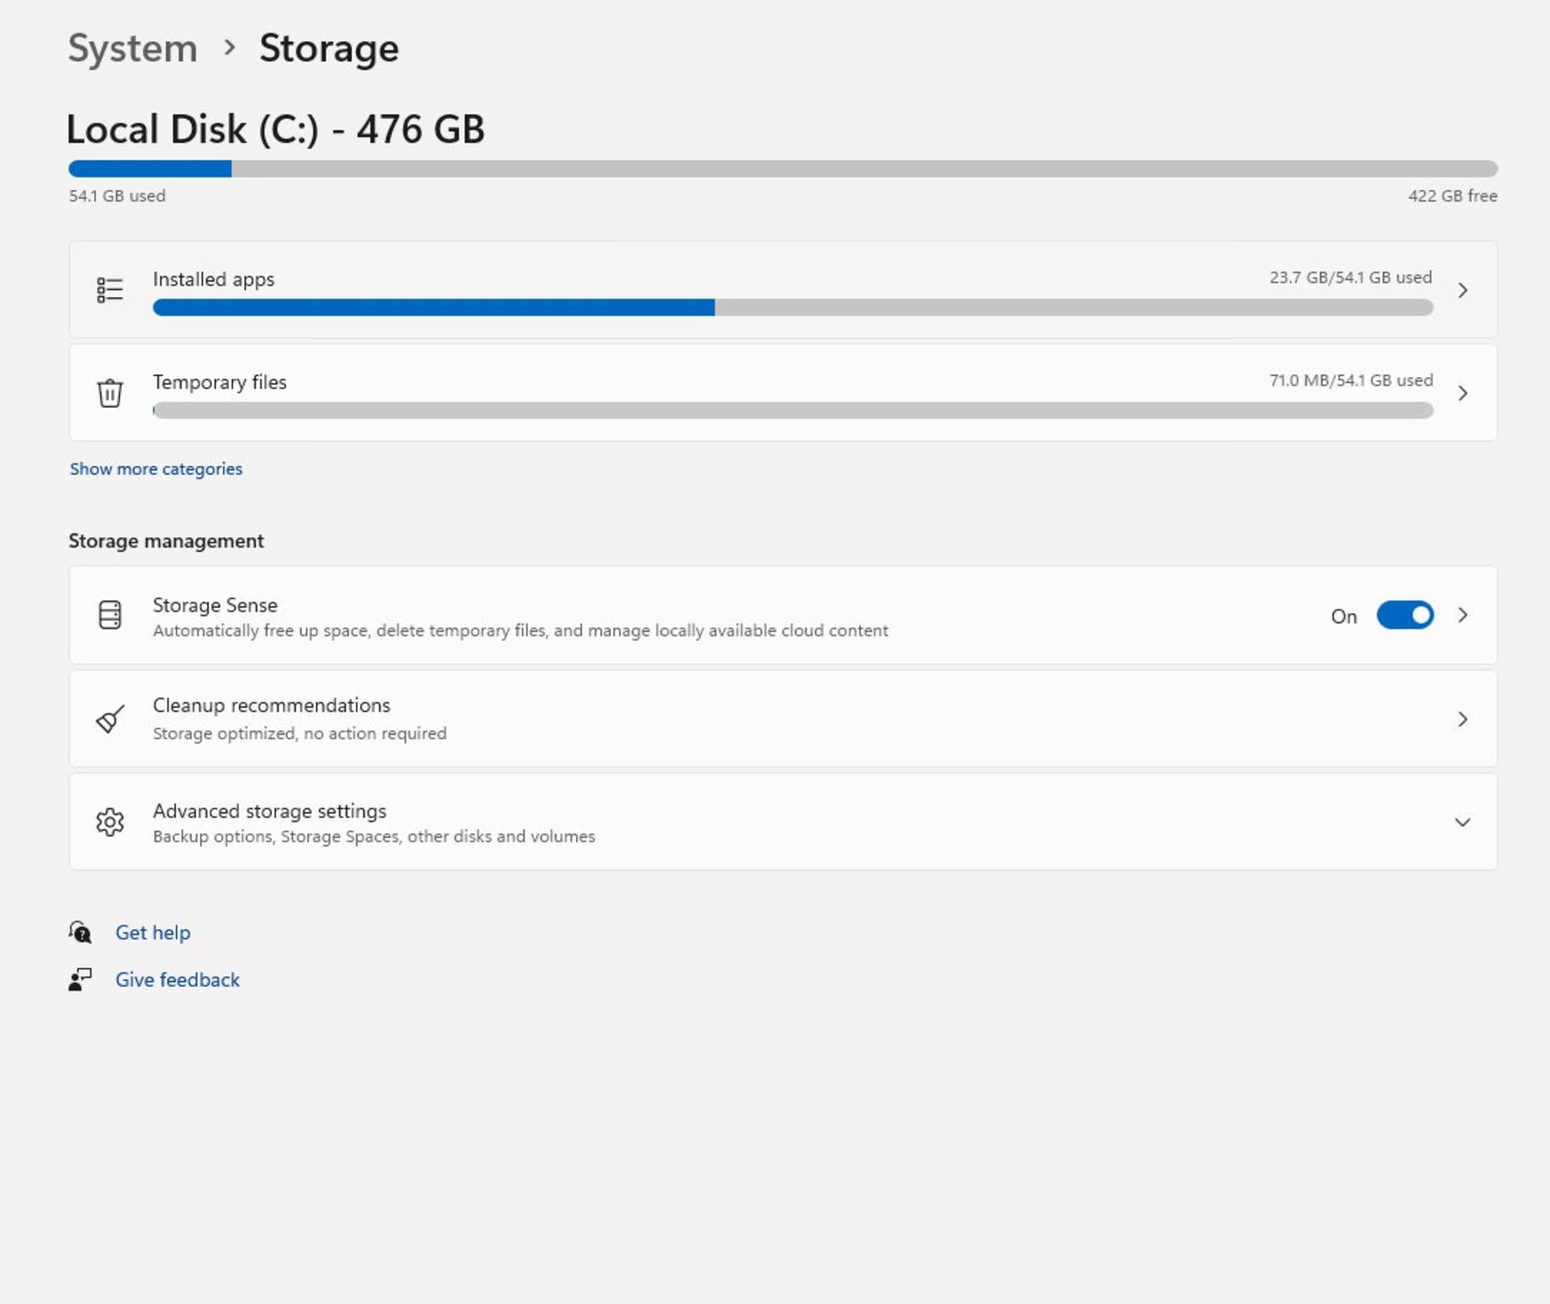
Task: Open Storage Sense details via chevron
Action: tap(1463, 615)
